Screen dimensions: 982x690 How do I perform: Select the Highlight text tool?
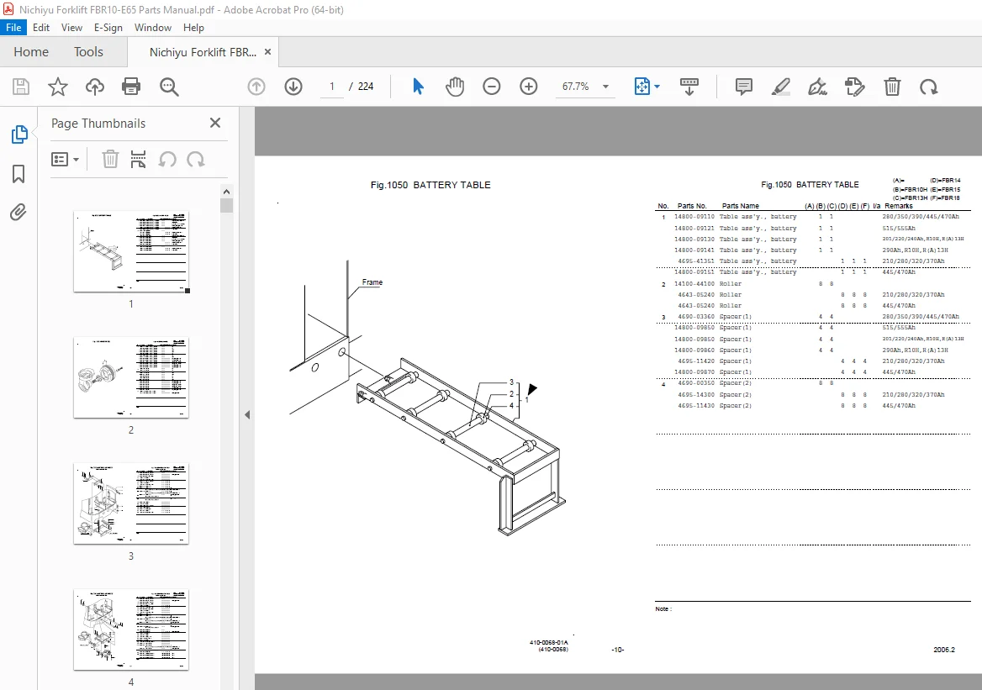(780, 87)
